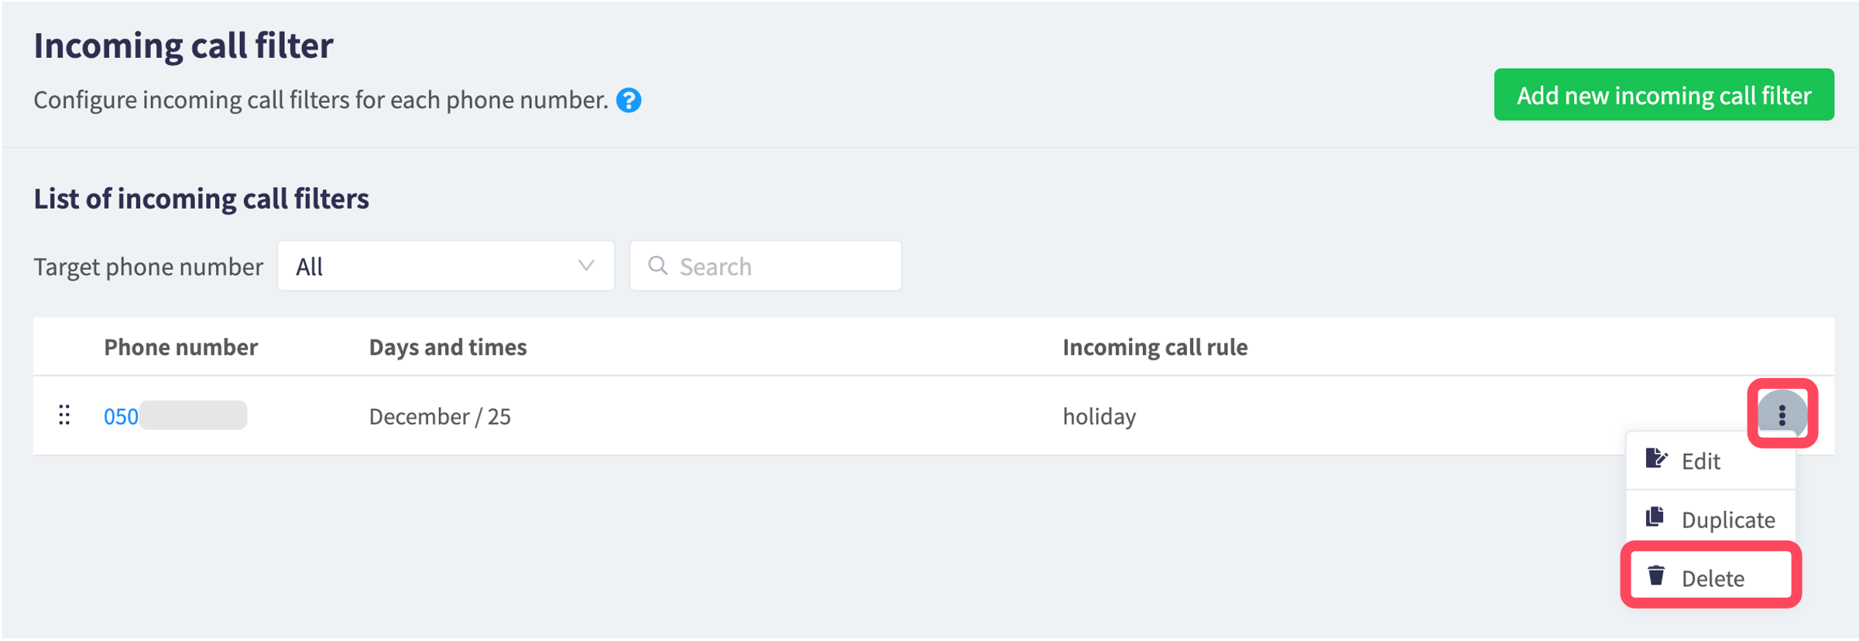Click the pencil icon next to Edit
This screenshot has height=641, width=1859.
point(1655,459)
